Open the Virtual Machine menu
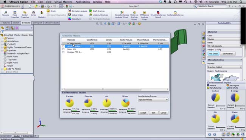246x140 pixels. [63, 2]
